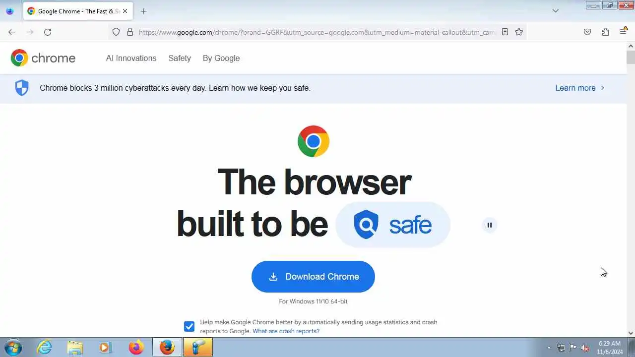Click the shield tracking protection icon
Image resolution: width=635 pixels, height=357 pixels.
(116, 32)
